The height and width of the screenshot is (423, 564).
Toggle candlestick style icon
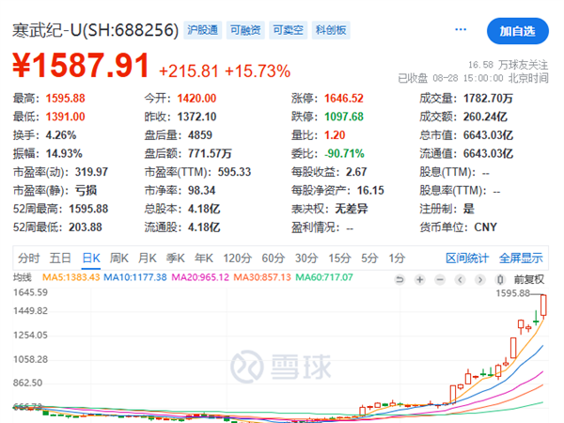point(500,279)
